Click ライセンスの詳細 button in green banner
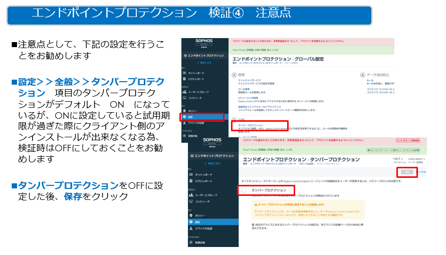Image resolution: width=446 pixels, height=255 pixels. [x=411, y=150]
